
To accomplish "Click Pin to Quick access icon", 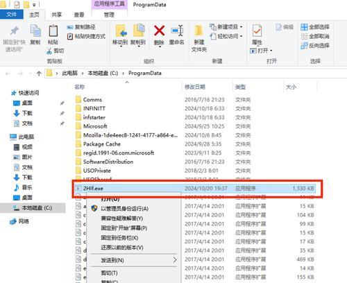I will point(14,31).
